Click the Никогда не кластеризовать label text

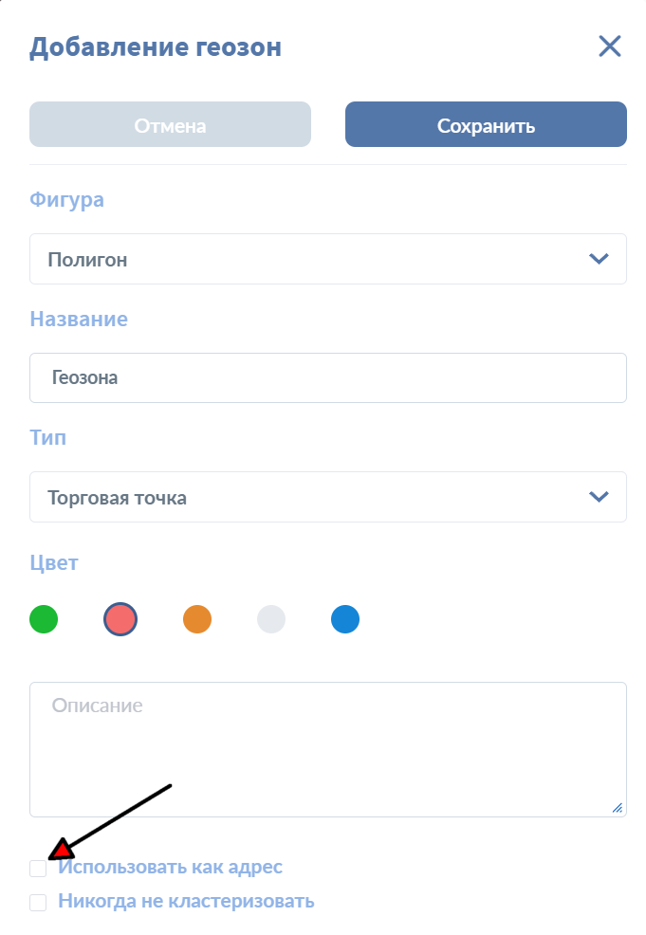point(186,901)
